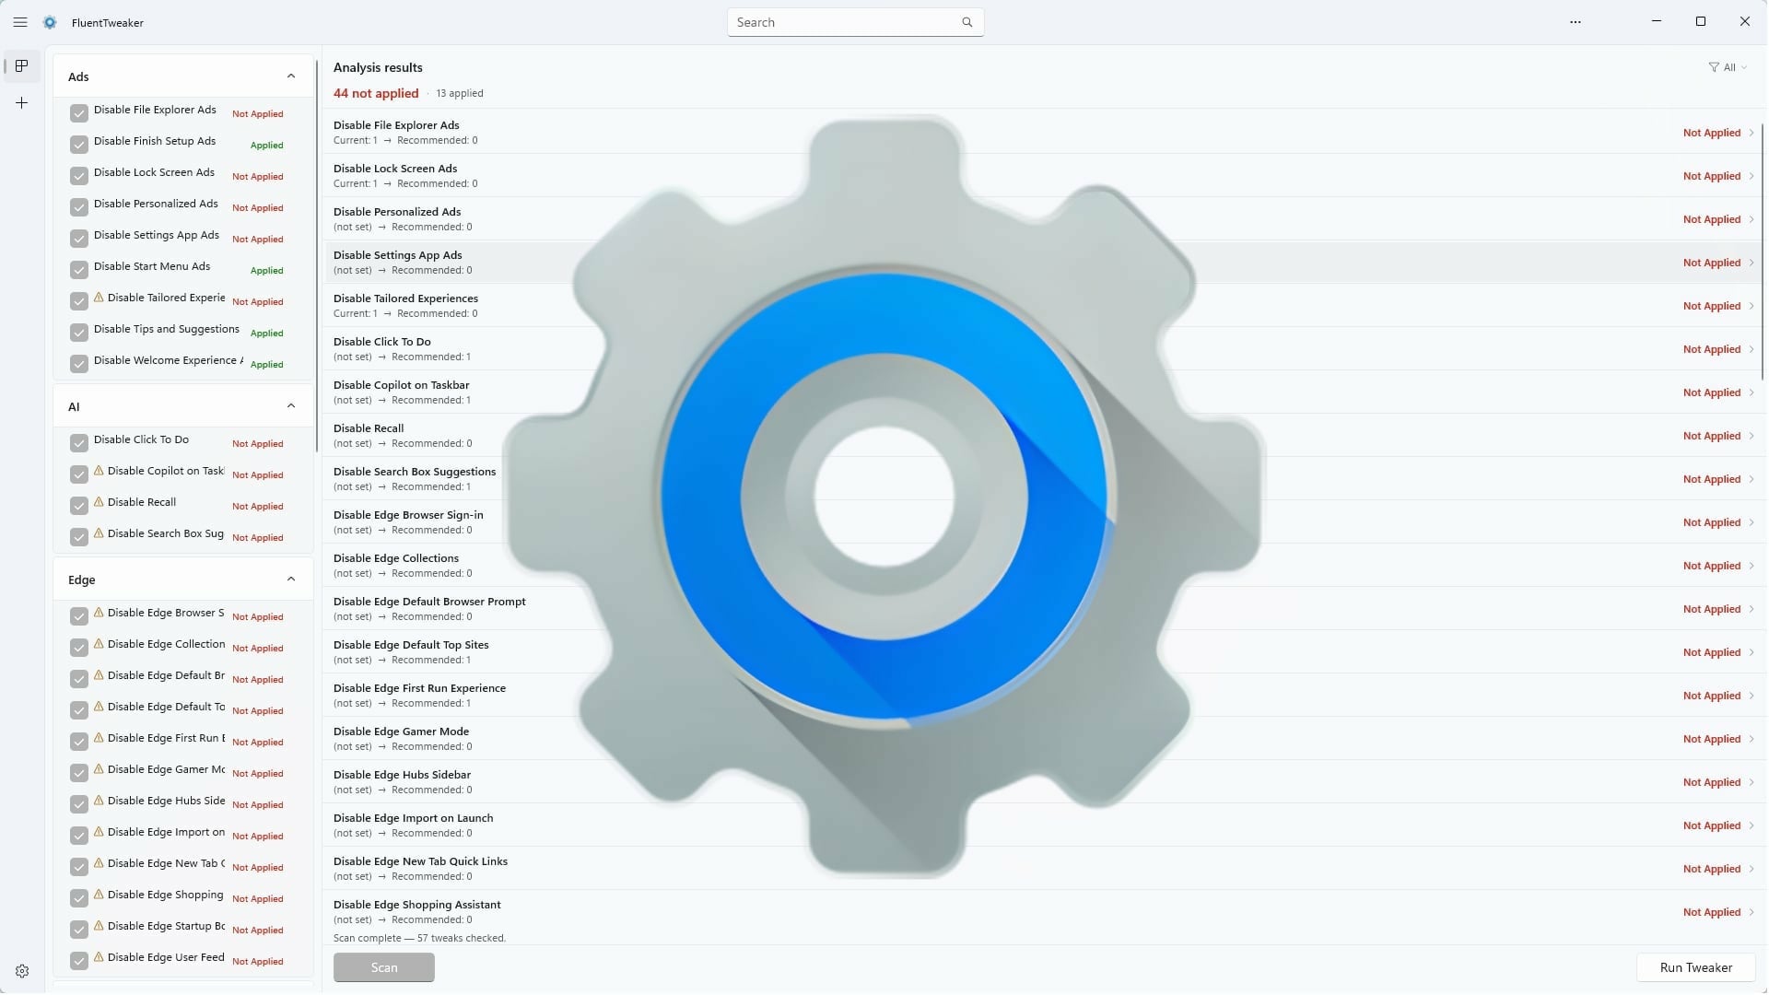Image resolution: width=1769 pixels, height=995 pixels.
Task: Click the warning icon beside Disable Edge Import on Launch
Action: coord(100,832)
